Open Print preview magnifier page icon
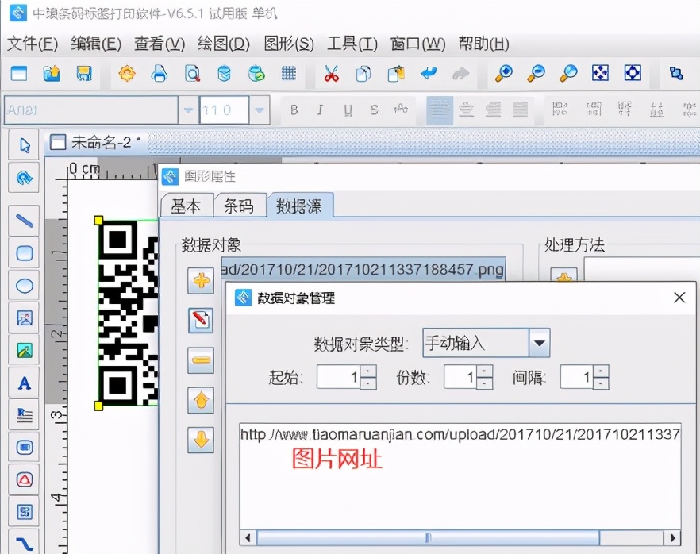 tap(192, 73)
